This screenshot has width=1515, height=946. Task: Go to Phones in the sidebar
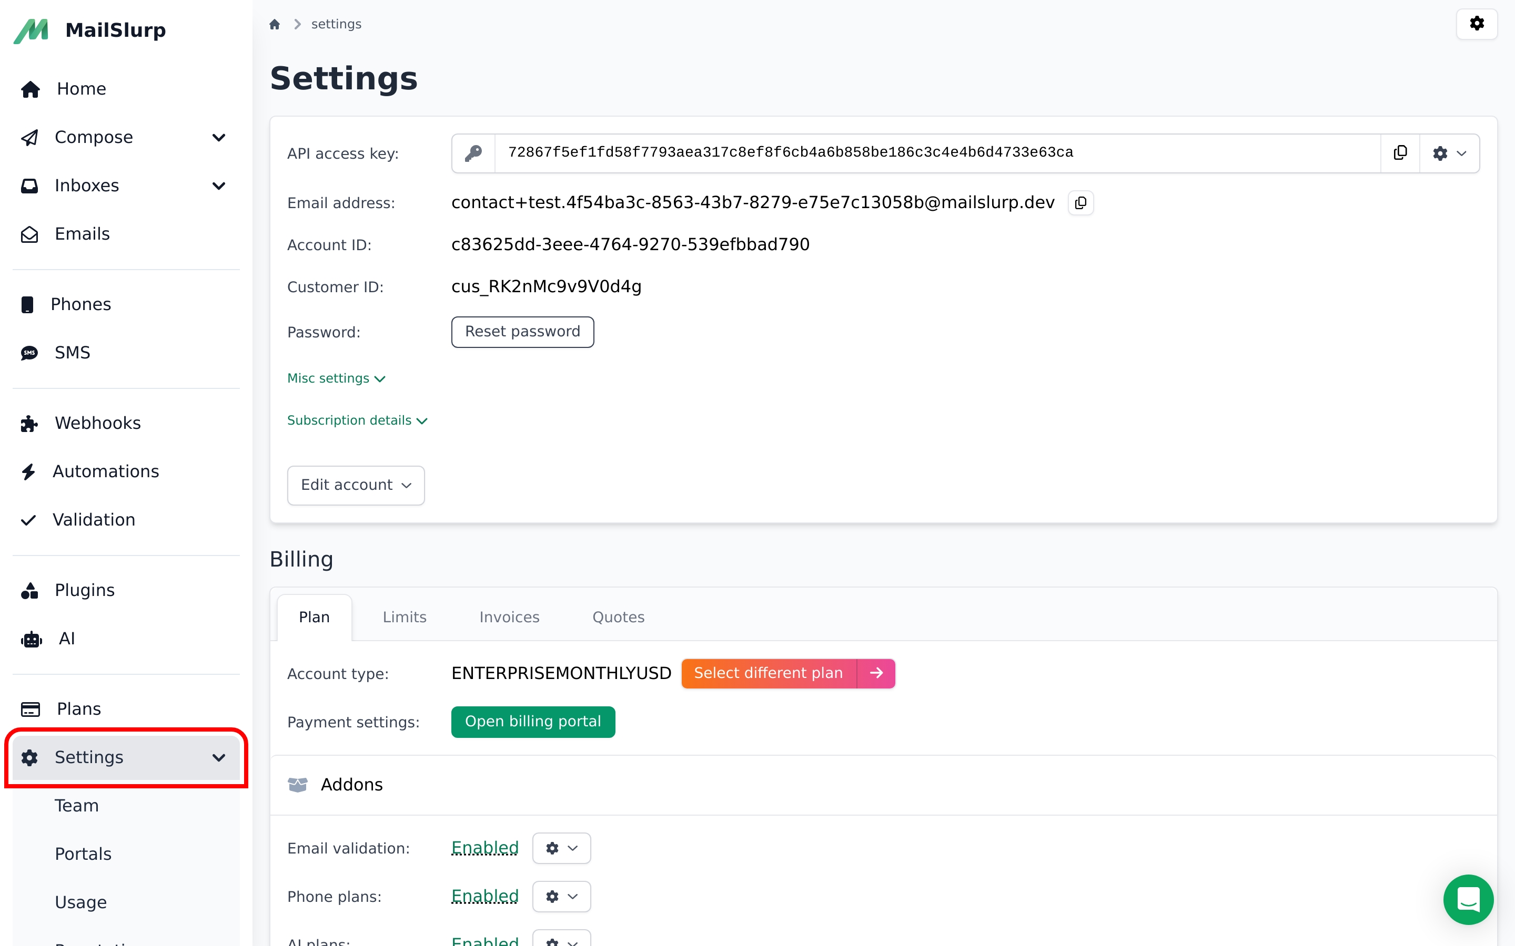tap(126, 304)
